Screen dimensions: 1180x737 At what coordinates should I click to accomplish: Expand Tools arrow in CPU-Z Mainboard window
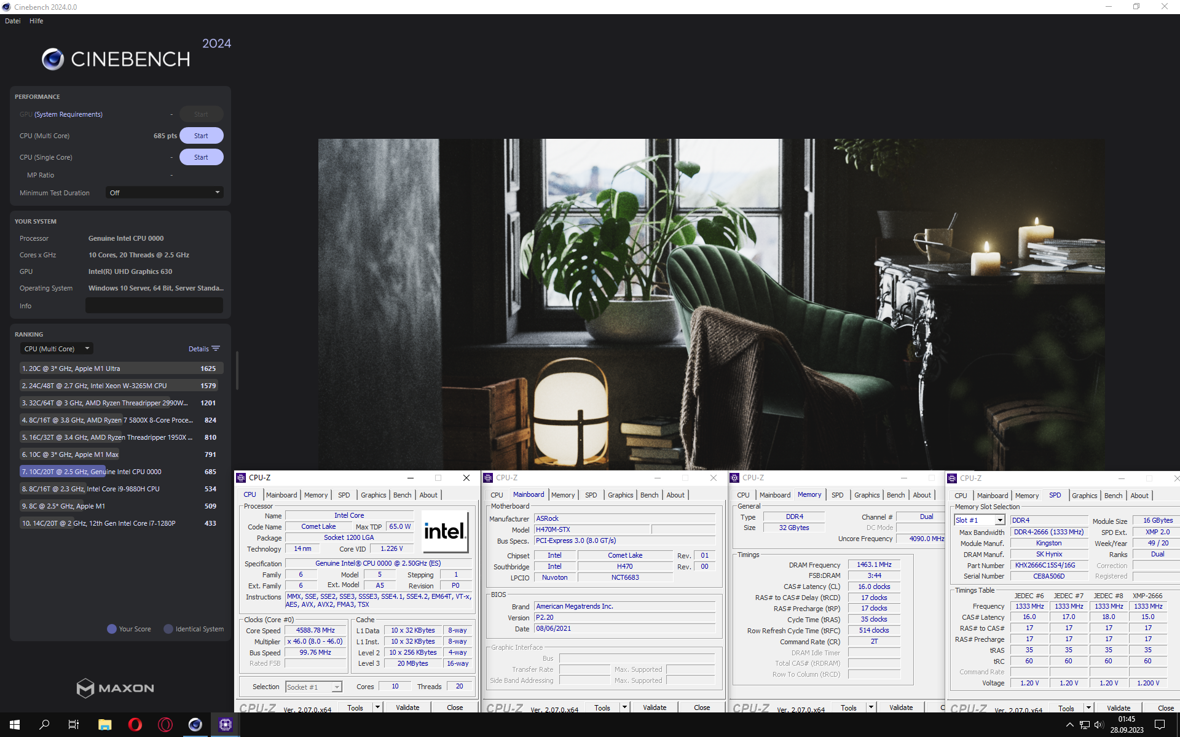tap(624, 708)
